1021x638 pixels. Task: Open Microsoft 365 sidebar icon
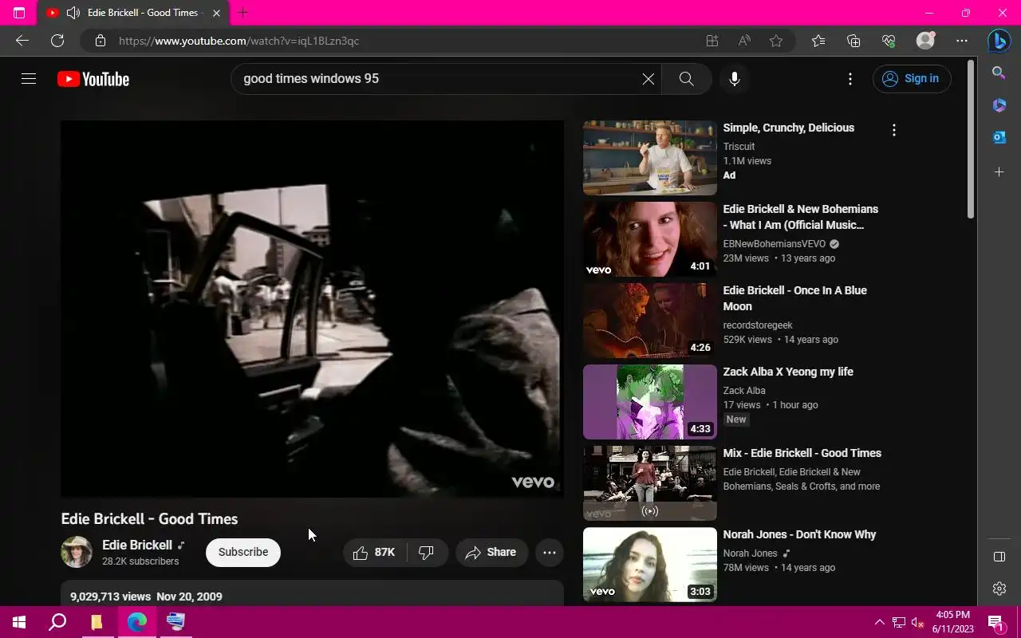999,105
